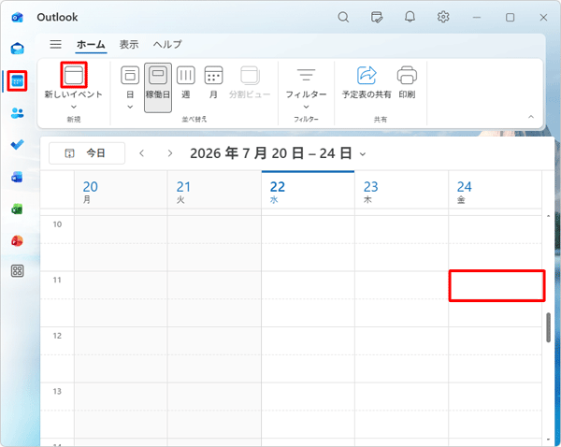Expand the 新しいイベント dropdown arrow
Screen dimensions: 561x447
(74, 107)
